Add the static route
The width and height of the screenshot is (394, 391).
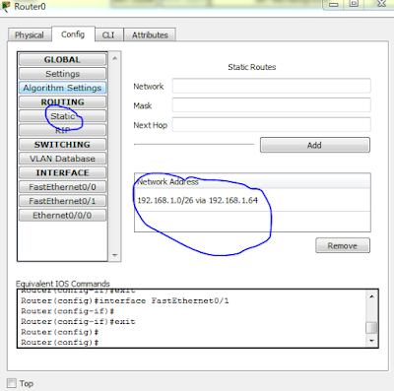(315, 145)
